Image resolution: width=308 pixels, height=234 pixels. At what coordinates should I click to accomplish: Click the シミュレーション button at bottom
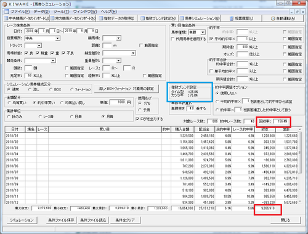(x=22, y=220)
